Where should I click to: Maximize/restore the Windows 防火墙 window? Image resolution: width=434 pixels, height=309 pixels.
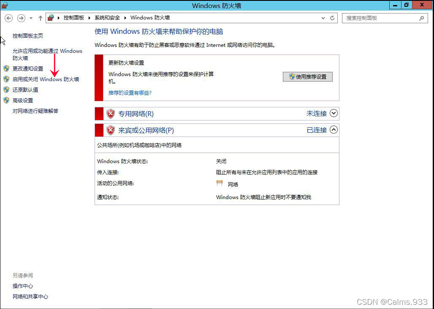coord(406,5)
